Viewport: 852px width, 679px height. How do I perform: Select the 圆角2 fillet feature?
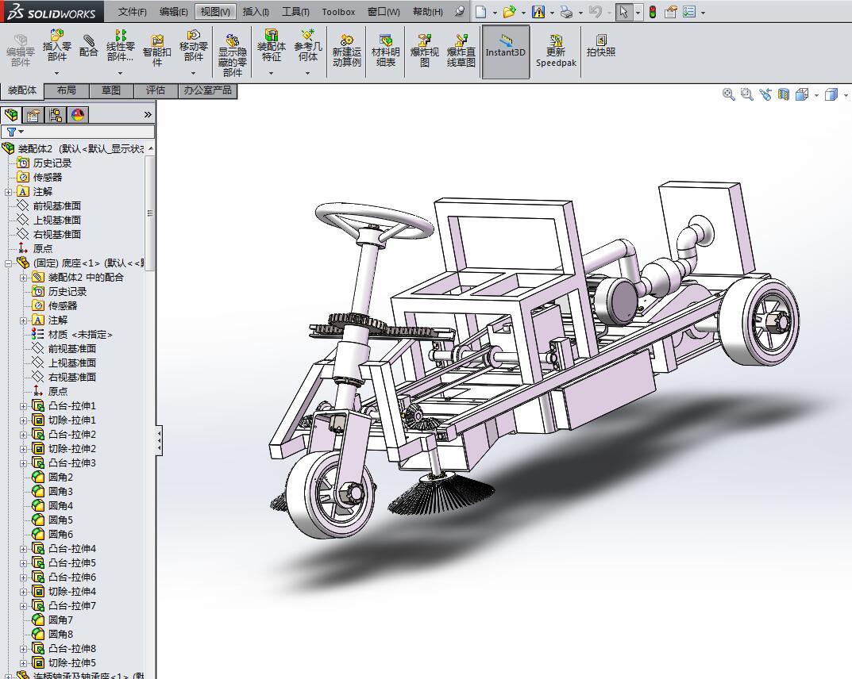(x=60, y=478)
